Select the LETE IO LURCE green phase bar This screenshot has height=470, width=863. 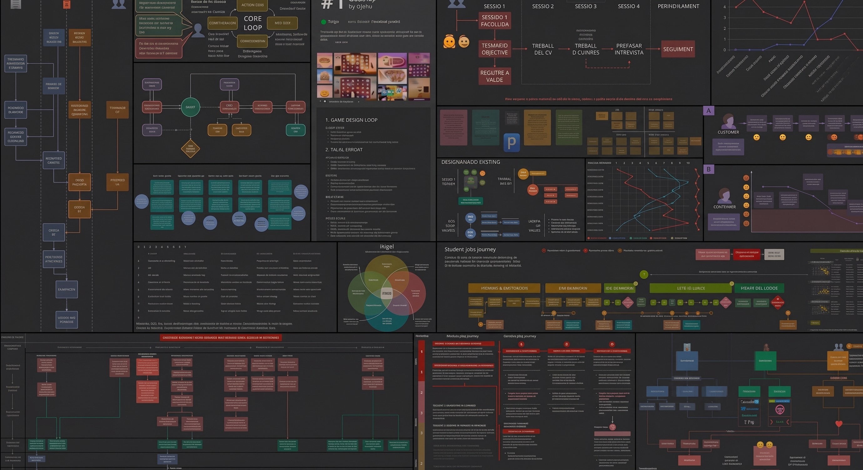click(x=690, y=288)
